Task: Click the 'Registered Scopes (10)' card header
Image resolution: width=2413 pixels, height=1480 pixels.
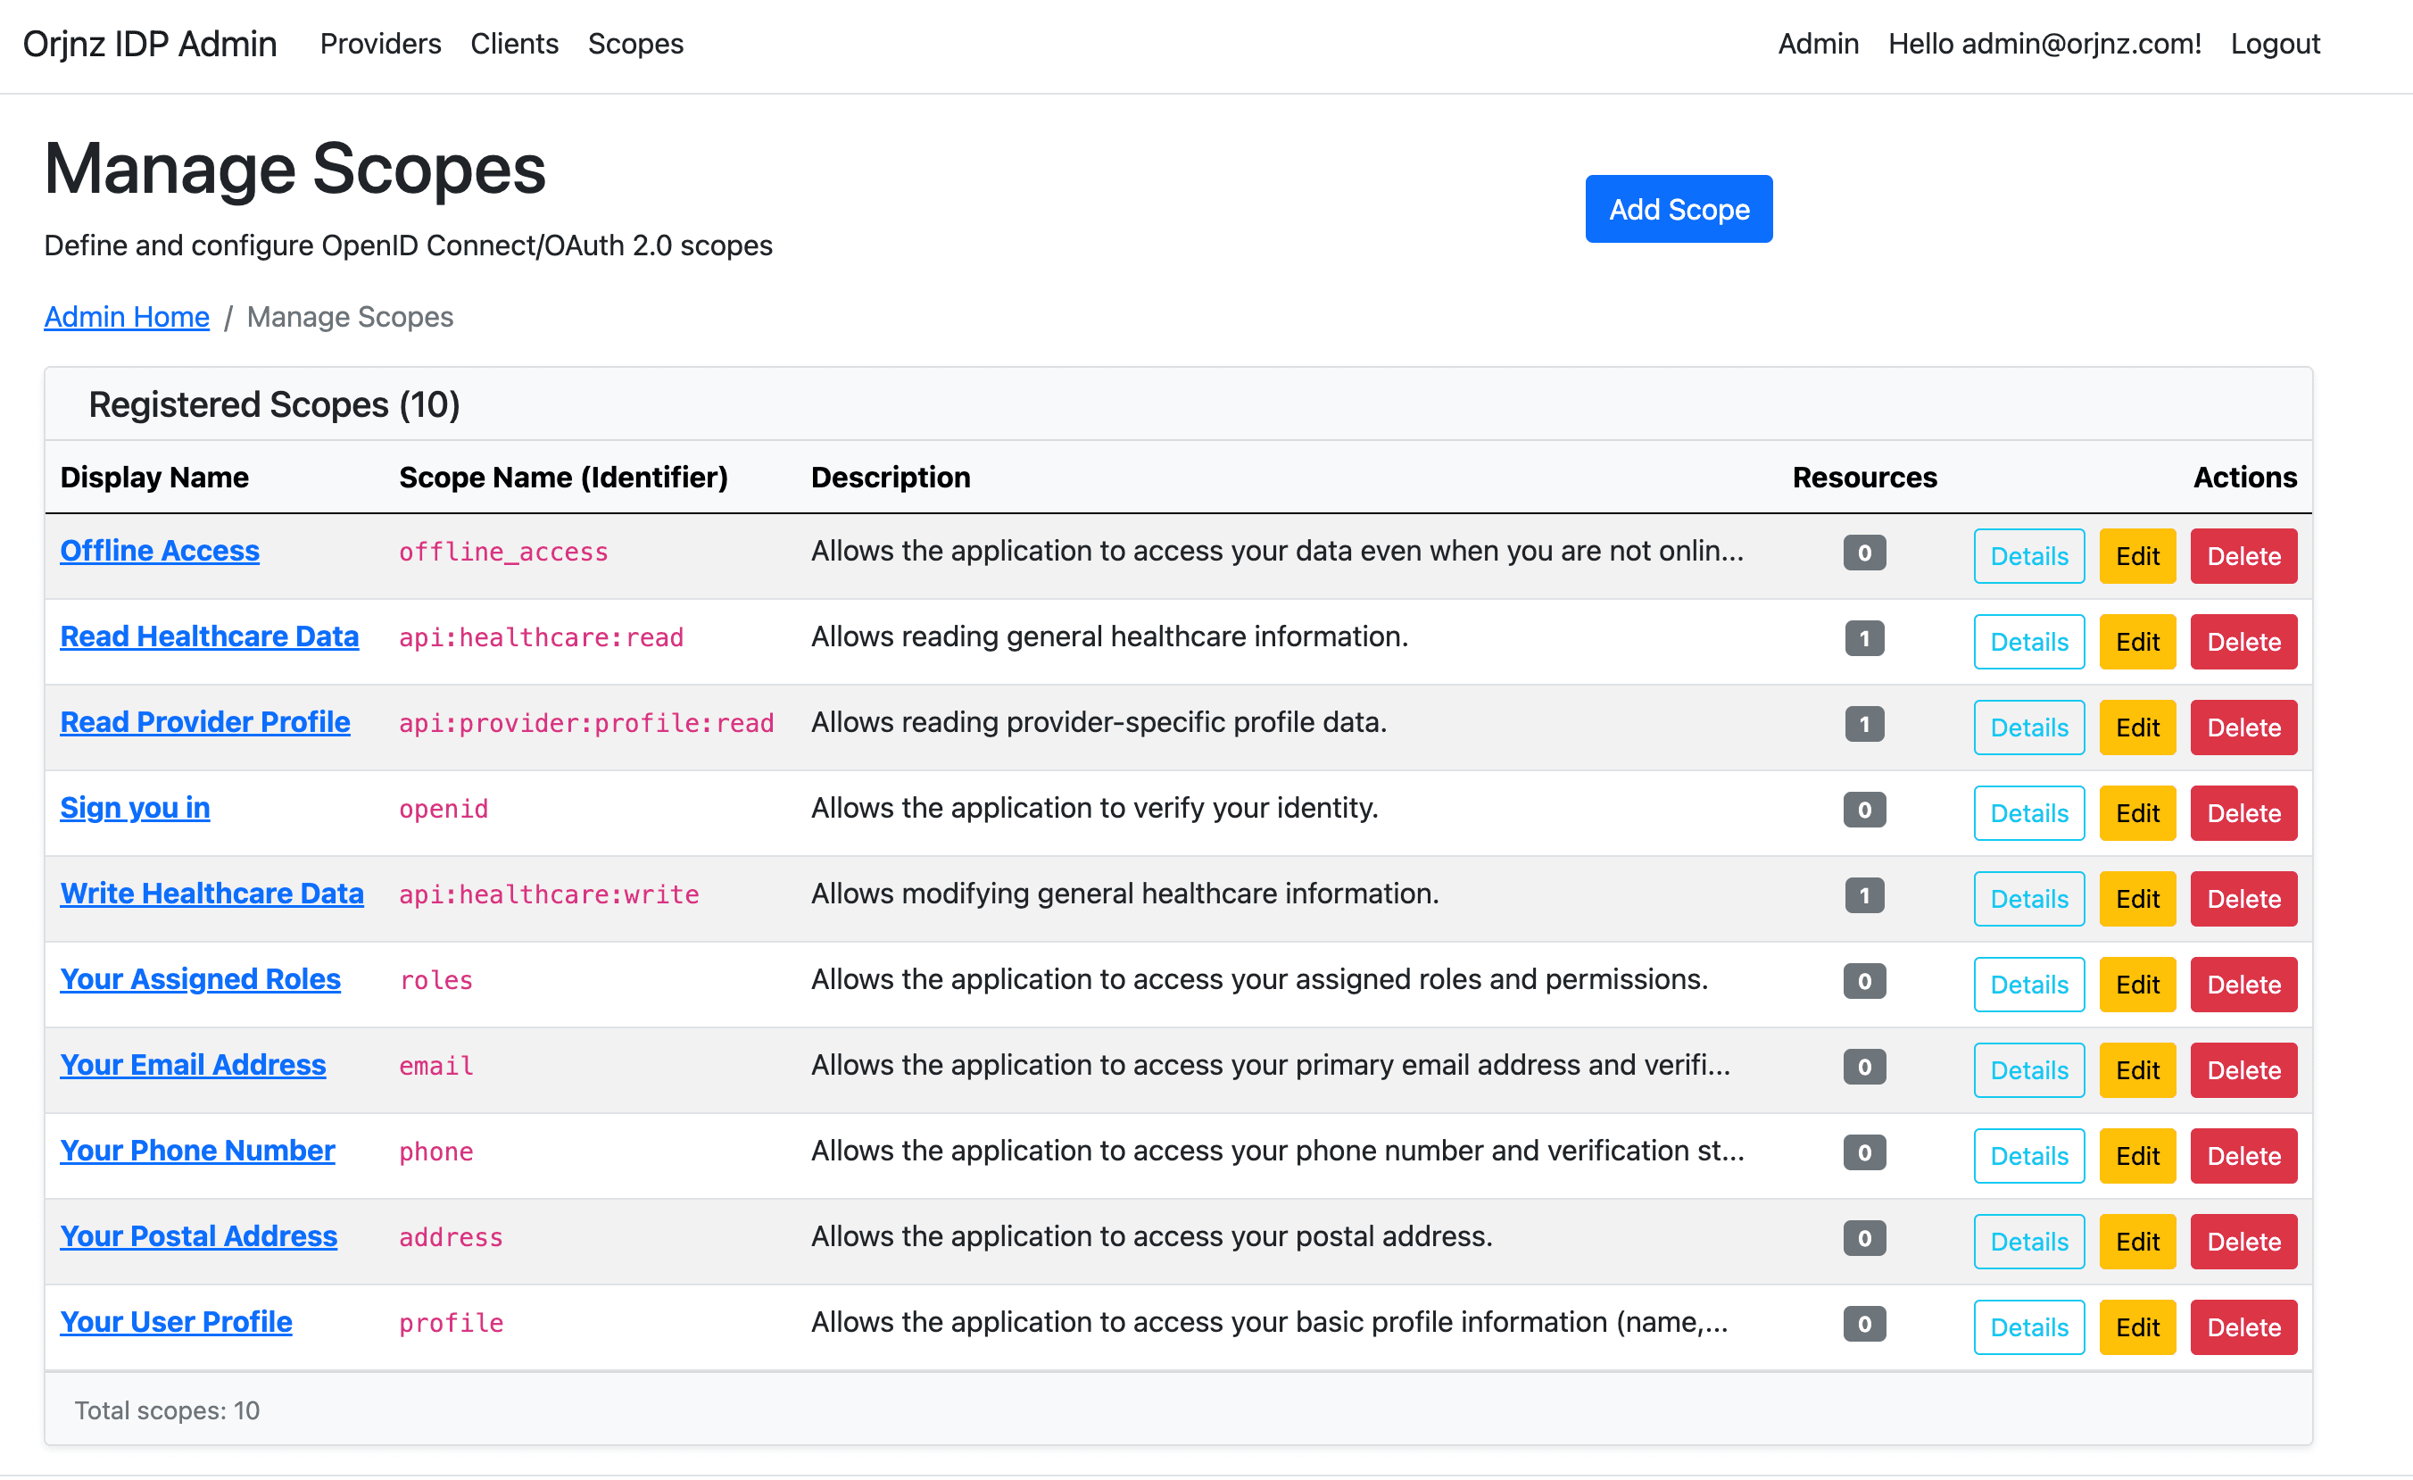Action: click(1178, 403)
